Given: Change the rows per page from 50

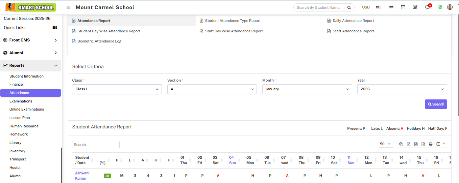Looking at the screenshot, I should (385, 144).
